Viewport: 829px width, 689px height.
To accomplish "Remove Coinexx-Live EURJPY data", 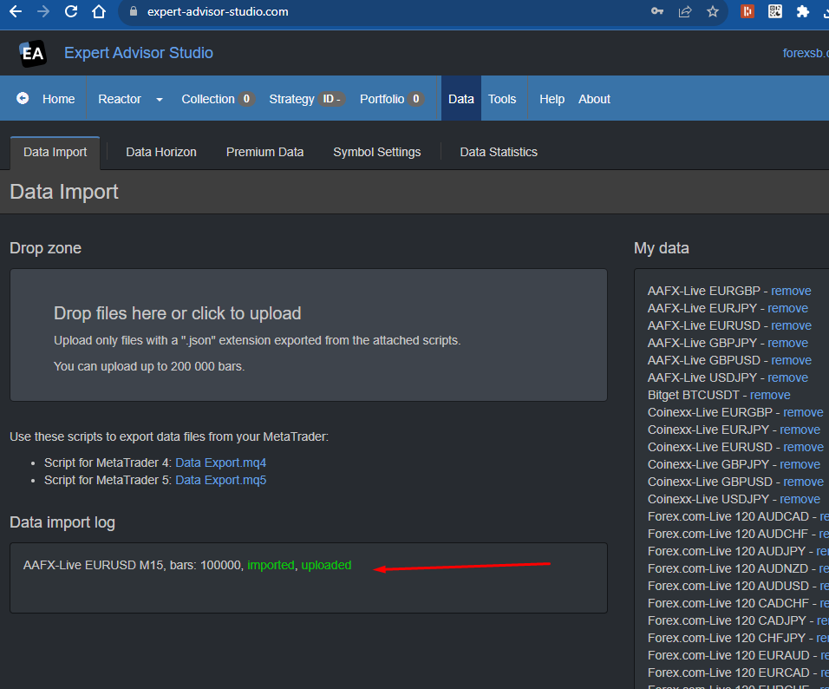I will click(x=800, y=430).
